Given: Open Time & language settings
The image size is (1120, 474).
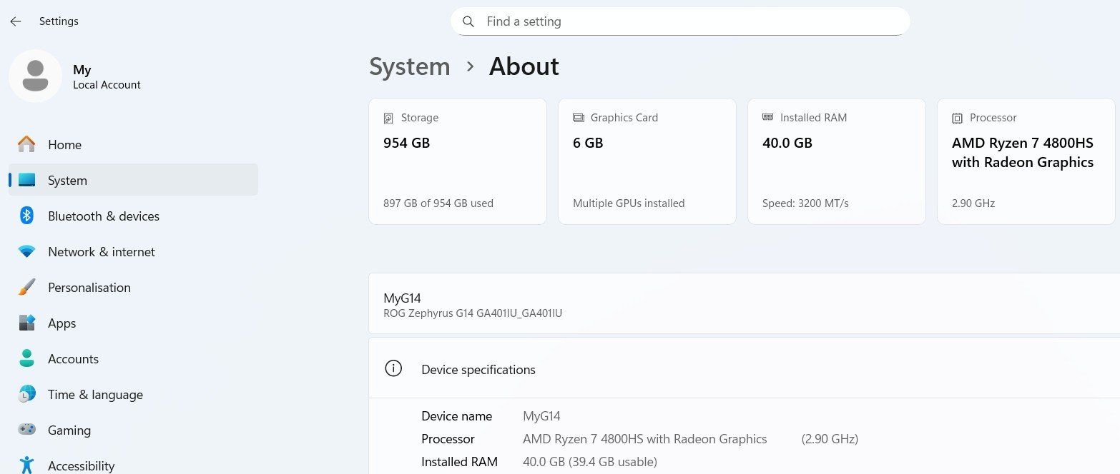Looking at the screenshot, I should 133,394.
